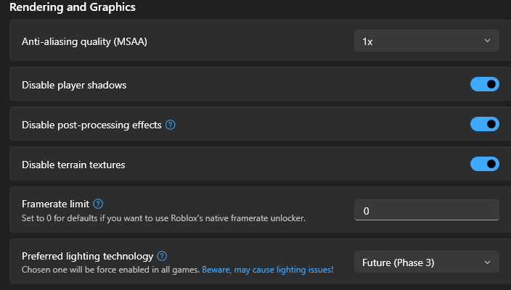Click the help icon next to Framerate limit

coord(98,204)
